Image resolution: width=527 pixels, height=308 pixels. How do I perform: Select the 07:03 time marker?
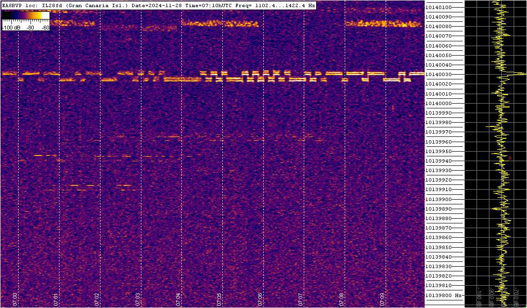point(137,299)
